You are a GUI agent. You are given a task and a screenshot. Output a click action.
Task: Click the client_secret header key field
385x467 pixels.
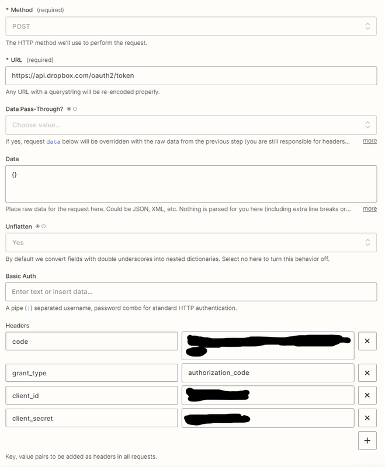click(x=91, y=418)
